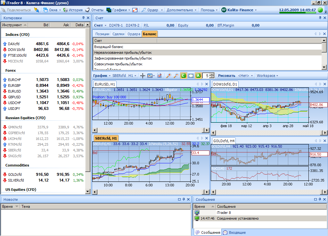Open the H1 timeframe dropdown
328x236 pixels.
(132, 76)
